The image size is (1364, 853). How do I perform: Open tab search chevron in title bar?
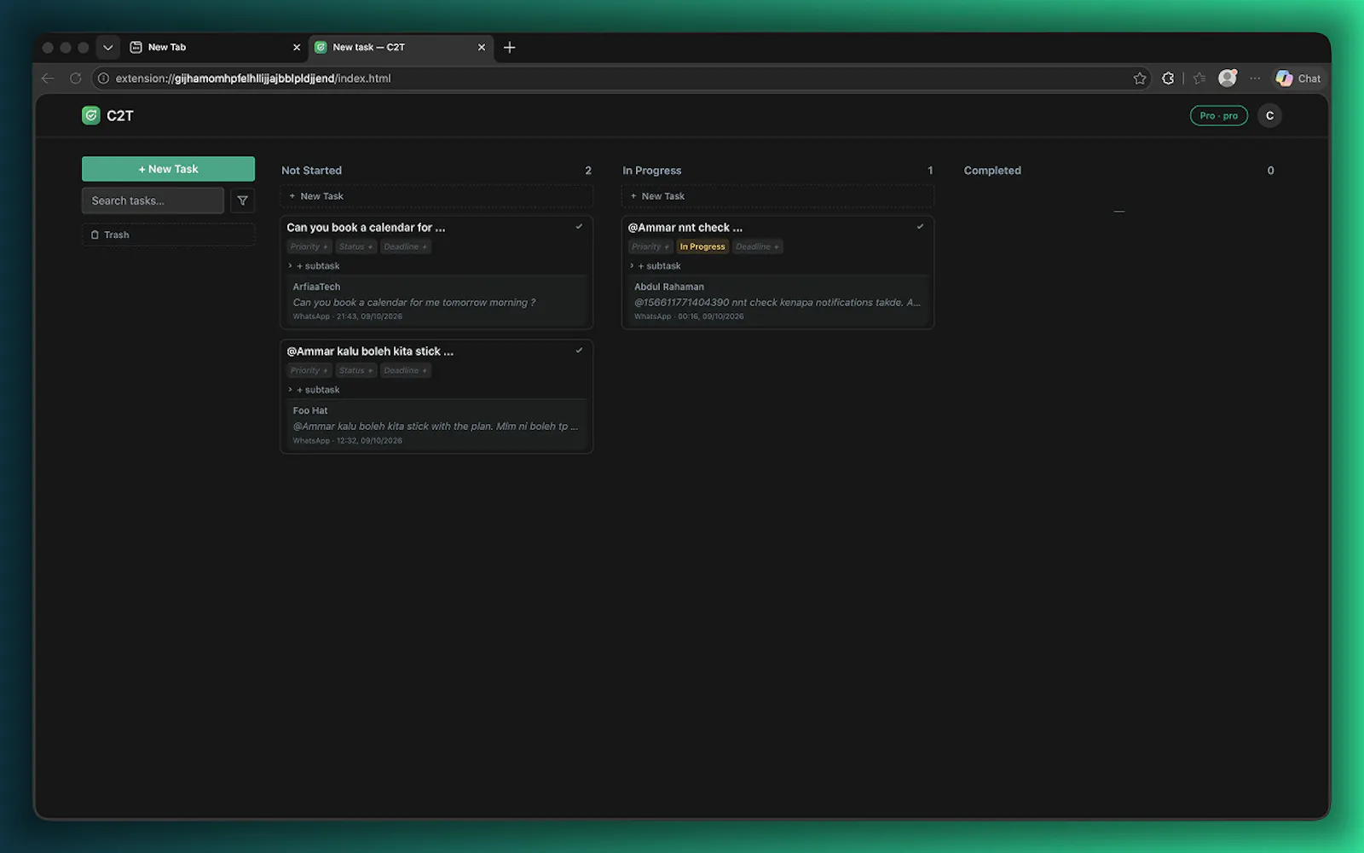pyautogui.click(x=107, y=48)
